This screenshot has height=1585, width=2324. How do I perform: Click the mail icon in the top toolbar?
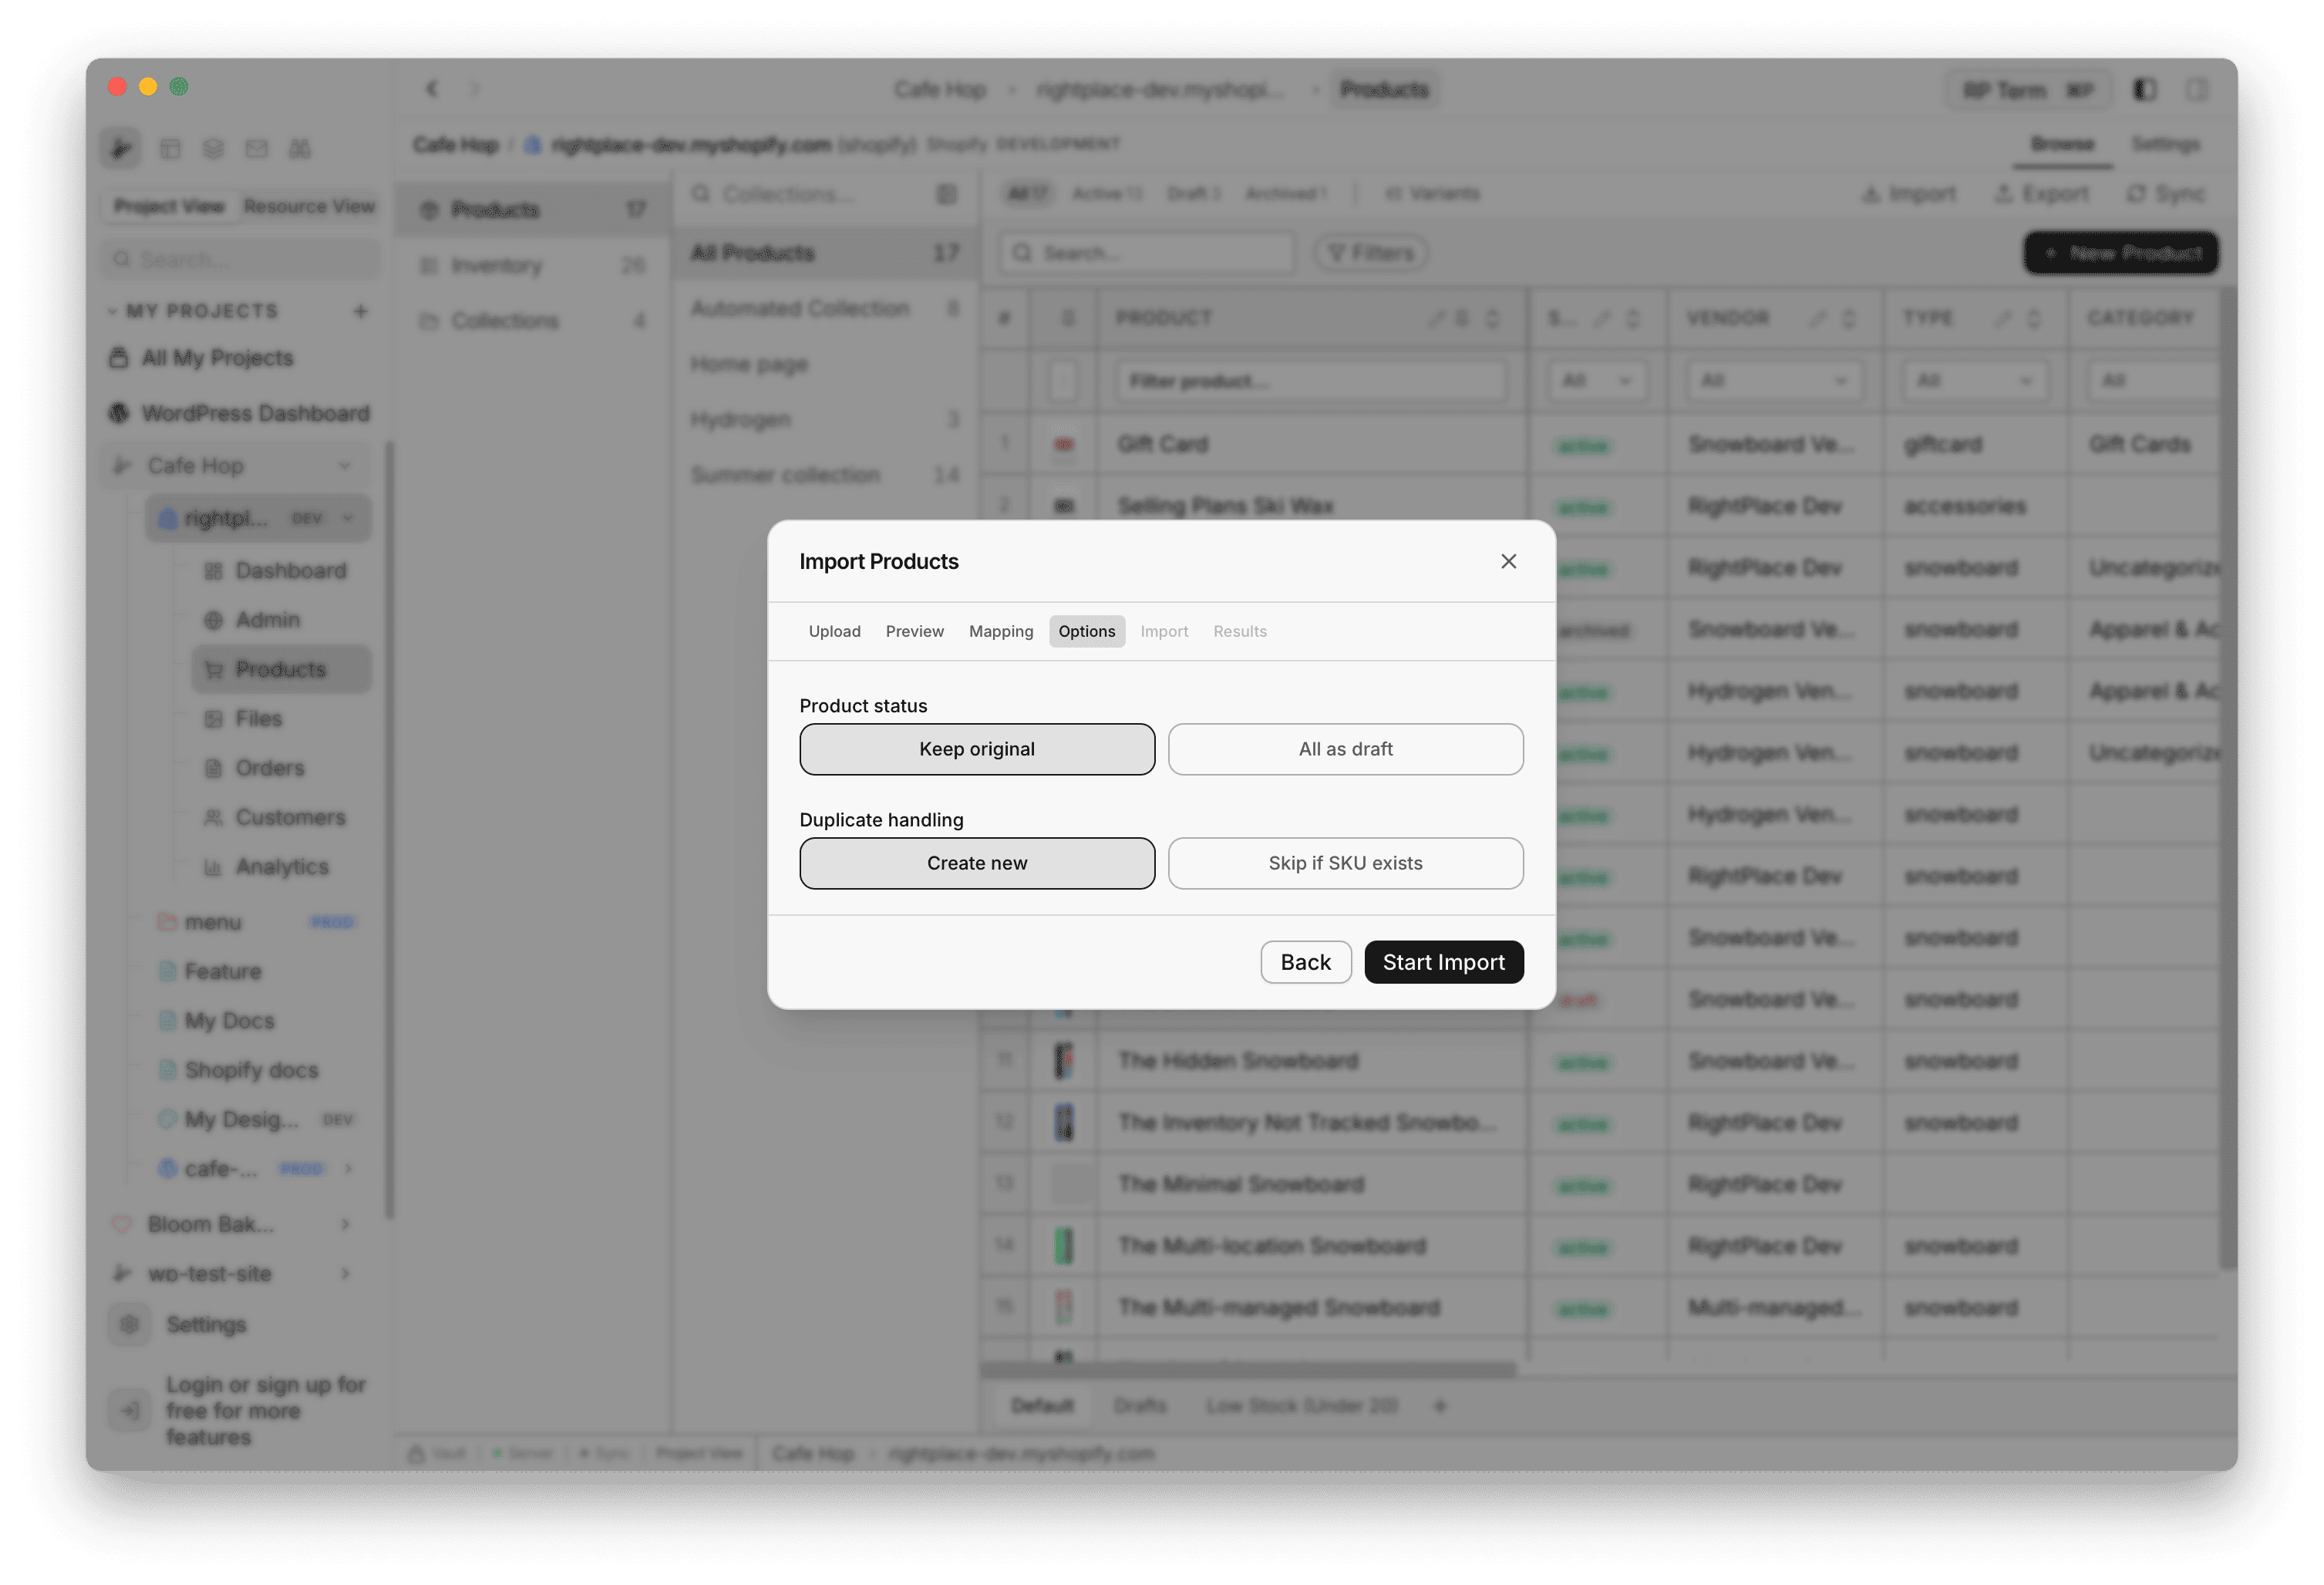257,147
